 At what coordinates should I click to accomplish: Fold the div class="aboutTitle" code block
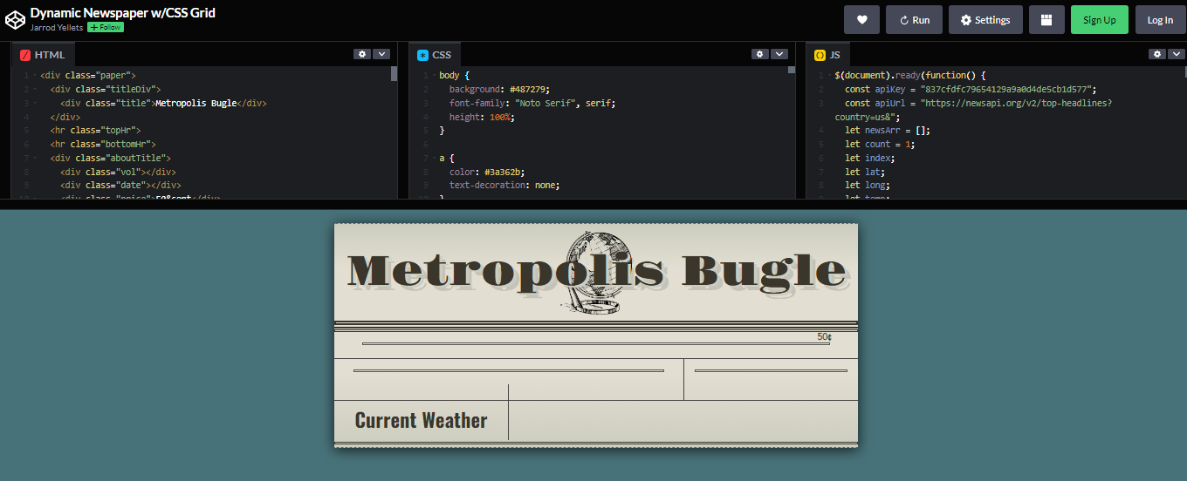(x=35, y=158)
